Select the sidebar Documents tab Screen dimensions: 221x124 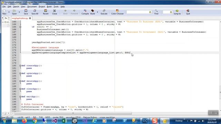(x=6, y=18)
